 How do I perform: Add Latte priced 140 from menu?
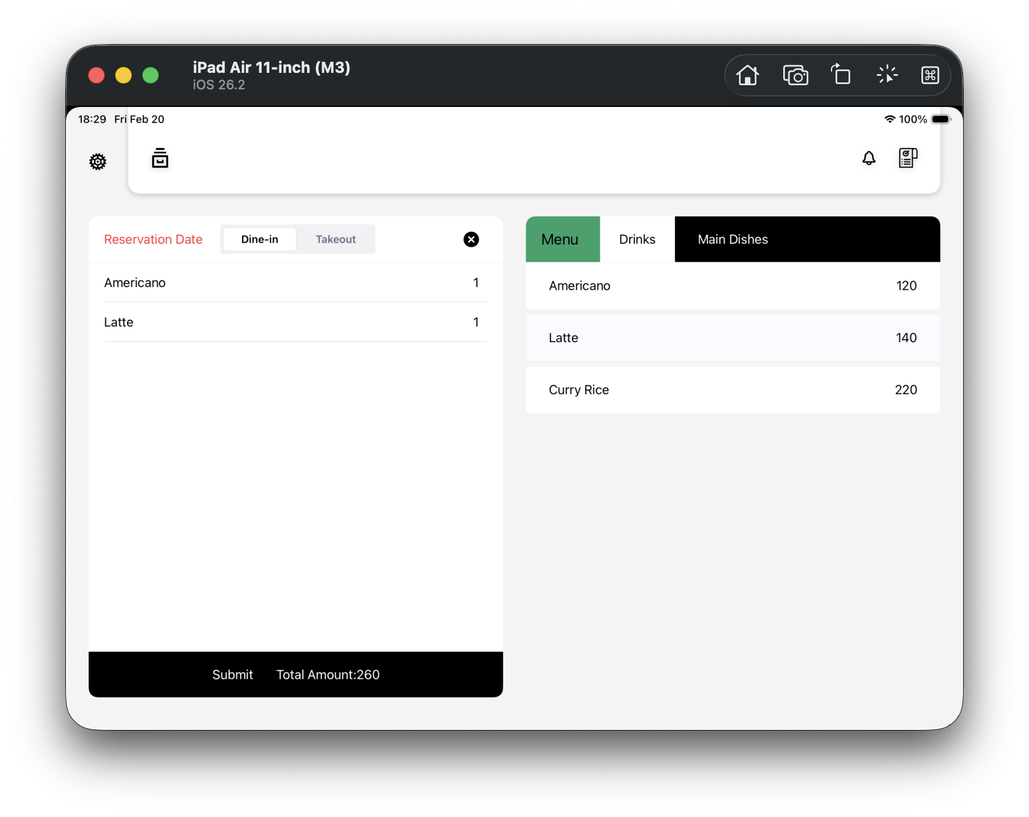[x=732, y=338]
